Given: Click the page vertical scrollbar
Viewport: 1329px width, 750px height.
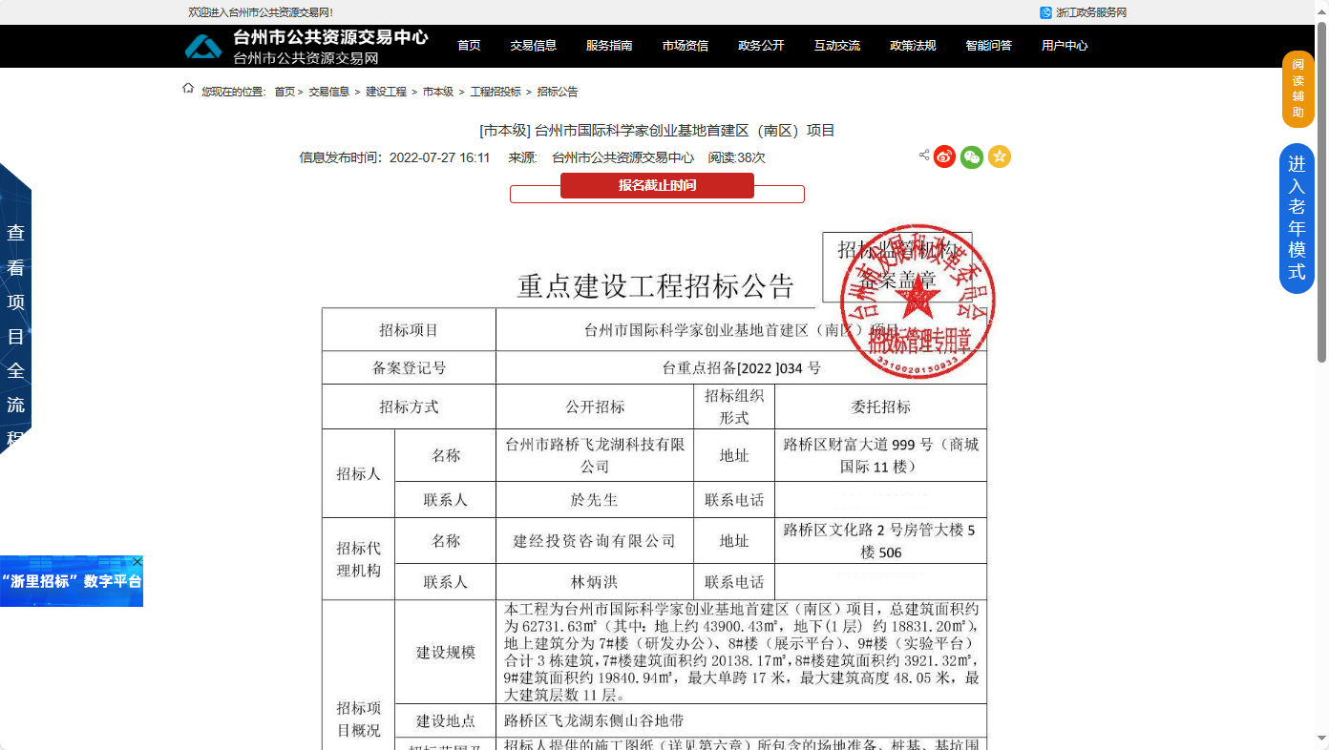Looking at the screenshot, I should tap(1321, 191).
